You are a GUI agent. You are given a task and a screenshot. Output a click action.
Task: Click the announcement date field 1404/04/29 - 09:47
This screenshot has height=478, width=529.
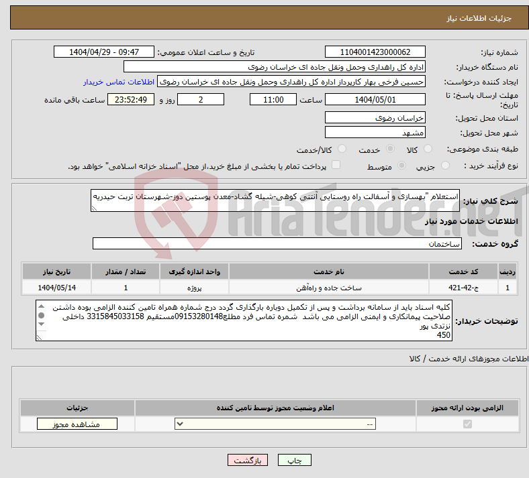point(104,52)
